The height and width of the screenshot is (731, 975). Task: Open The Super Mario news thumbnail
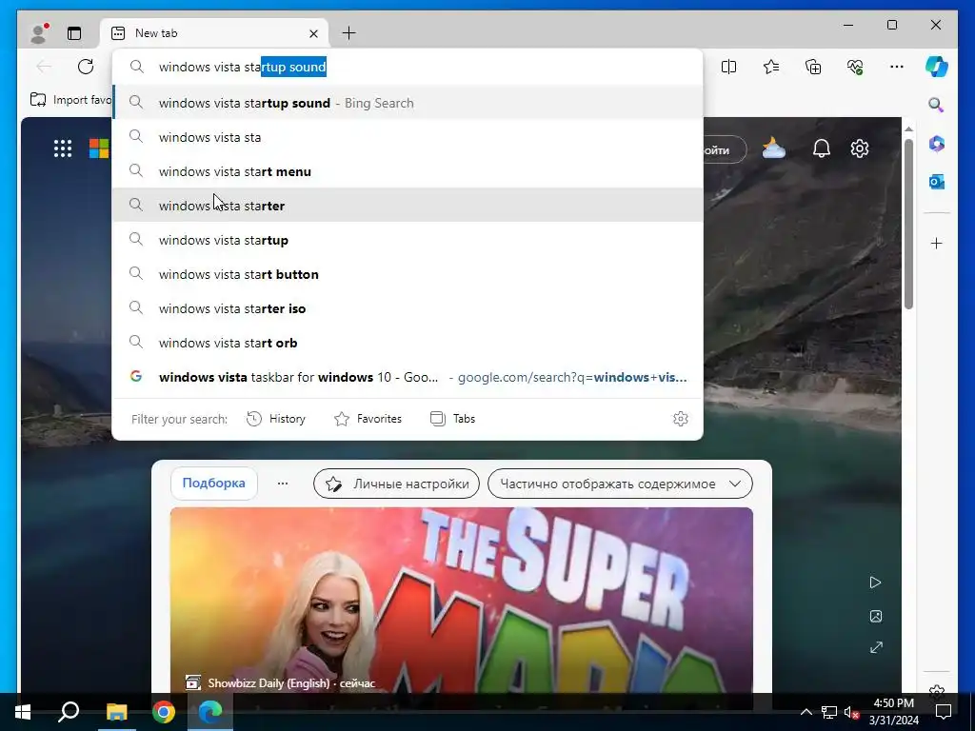click(x=462, y=600)
